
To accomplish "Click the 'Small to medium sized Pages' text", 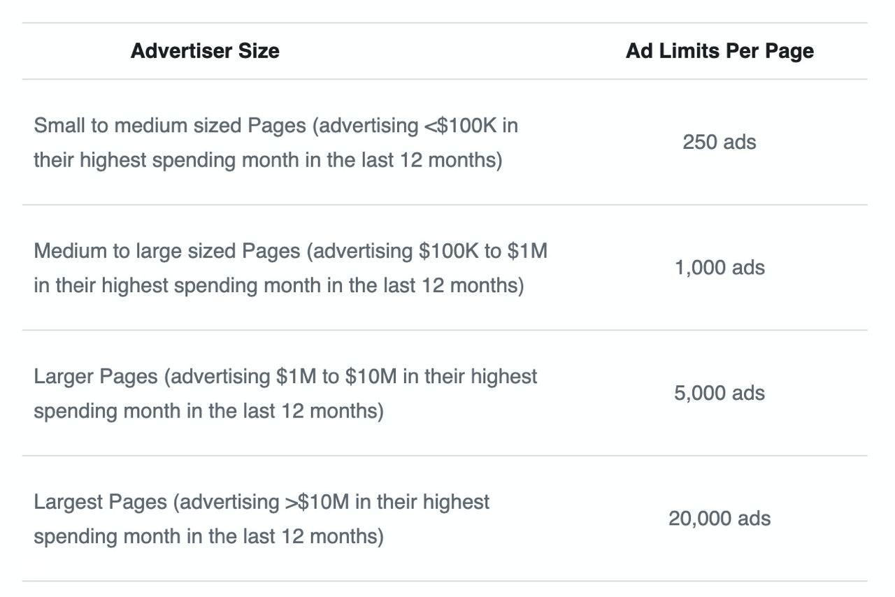I will (170, 126).
